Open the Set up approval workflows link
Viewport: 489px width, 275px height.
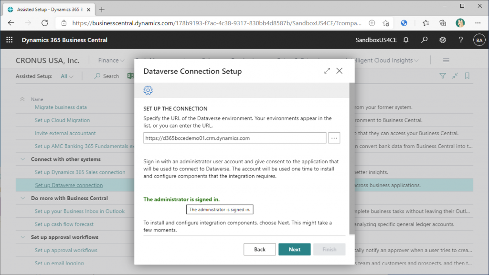pos(66,250)
